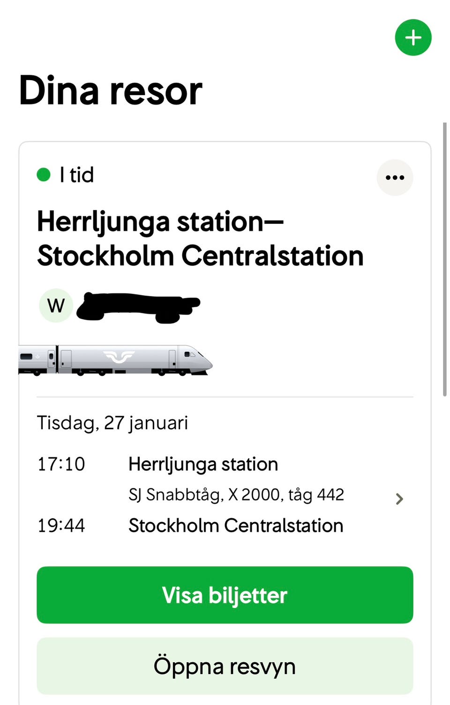Click the 'Tisdag, 27 januari' date label
The width and height of the screenshot is (450, 705).
point(112,423)
